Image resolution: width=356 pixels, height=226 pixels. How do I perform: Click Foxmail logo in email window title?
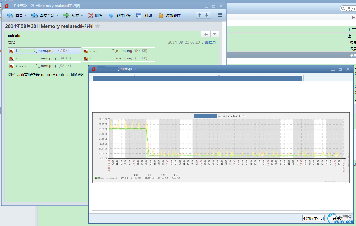point(7,6)
